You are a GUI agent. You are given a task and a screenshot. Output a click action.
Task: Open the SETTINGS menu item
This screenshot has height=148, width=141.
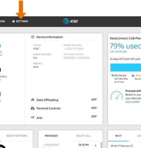[22, 21]
